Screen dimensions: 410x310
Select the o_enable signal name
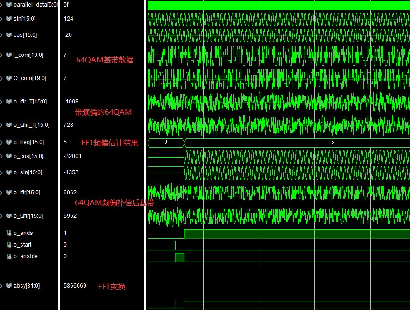click(26, 256)
